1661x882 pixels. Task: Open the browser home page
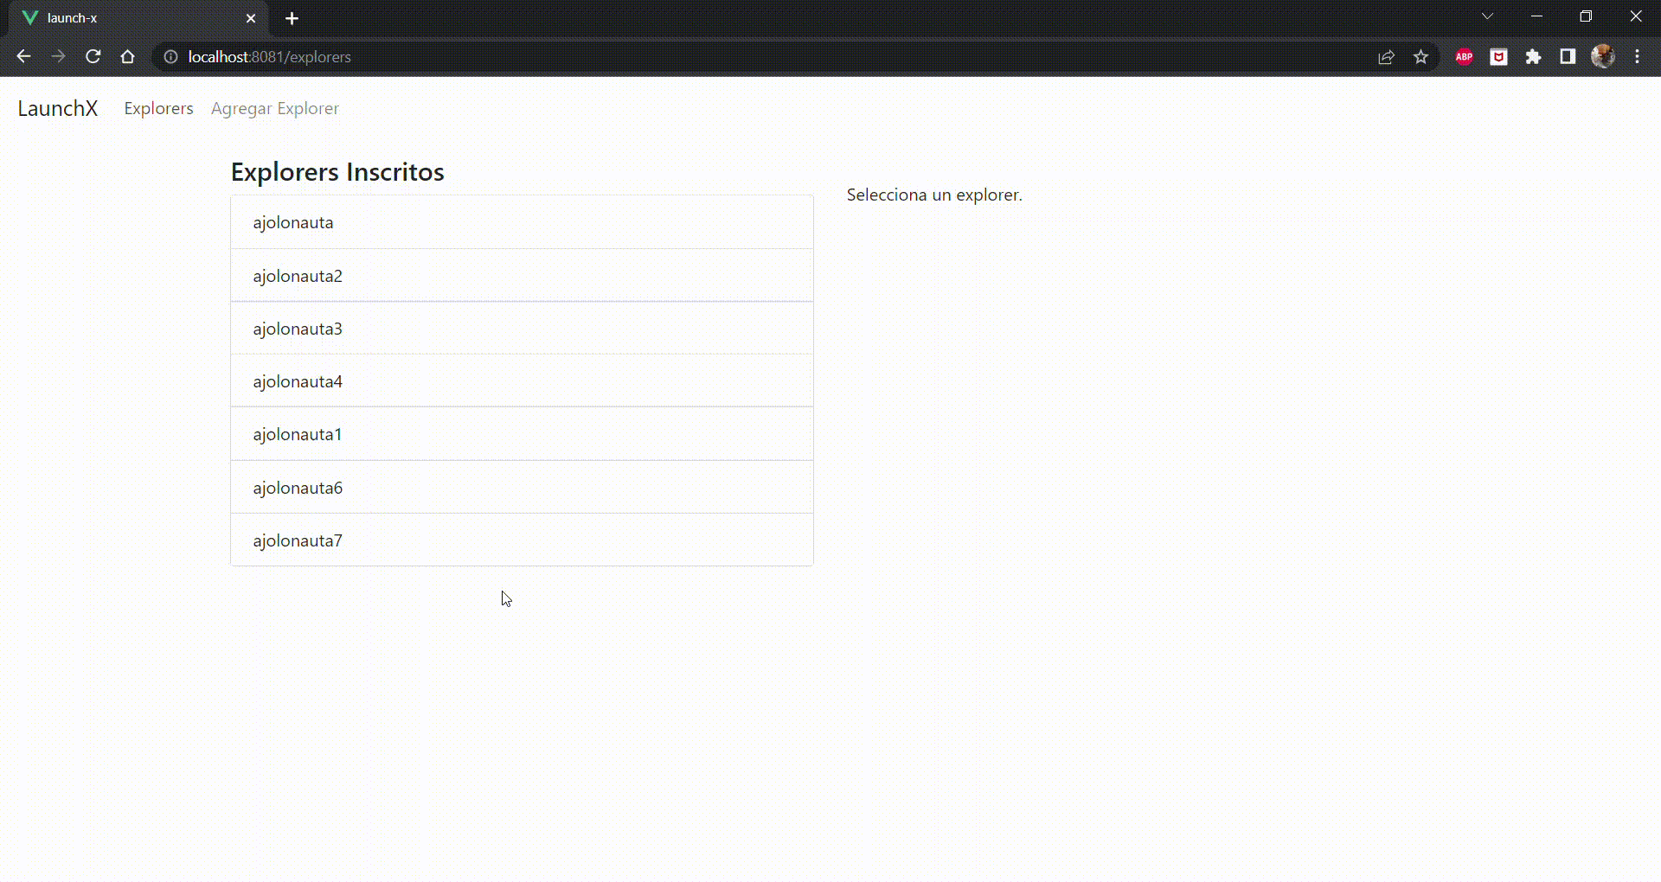[127, 56]
